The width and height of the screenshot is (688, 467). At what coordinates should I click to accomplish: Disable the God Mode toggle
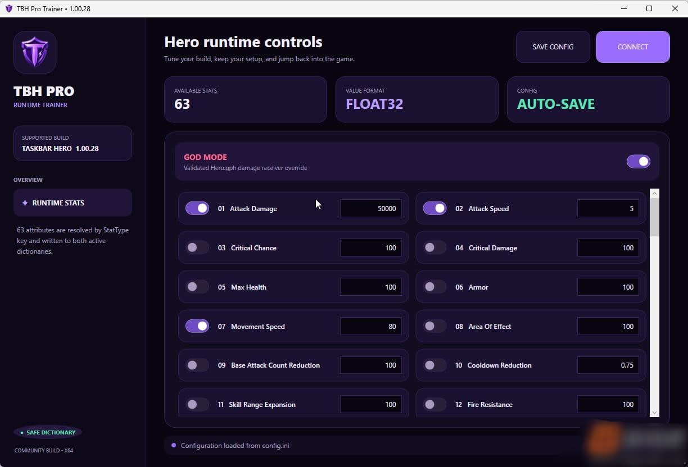pyautogui.click(x=639, y=162)
